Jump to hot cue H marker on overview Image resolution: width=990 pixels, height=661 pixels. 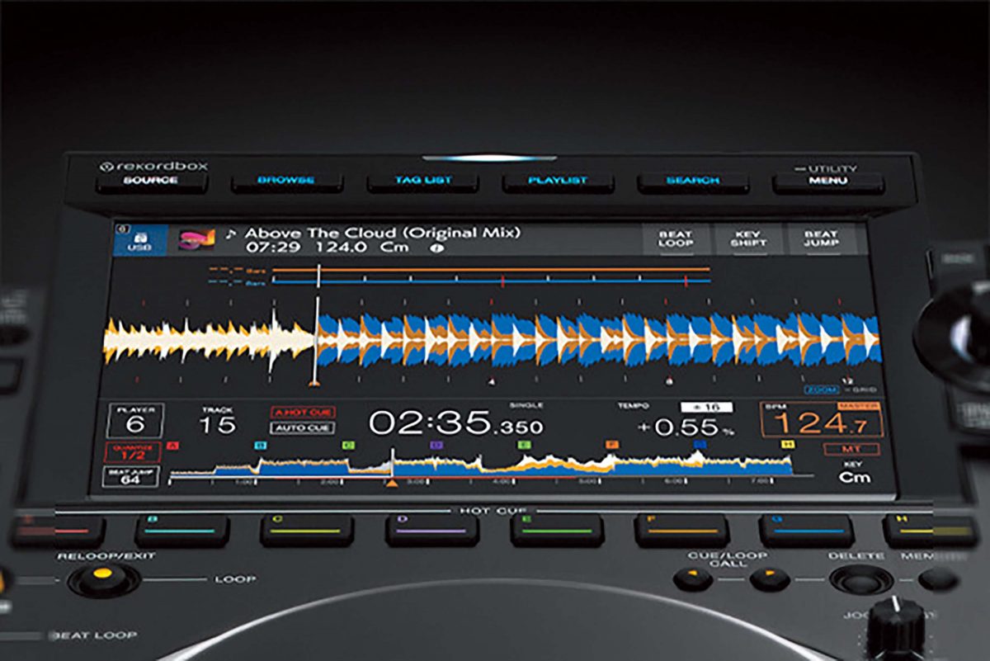[787, 445]
